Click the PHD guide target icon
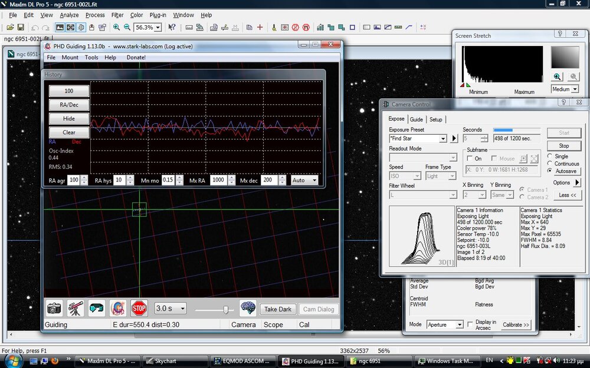Image resolution: width=590 pixels, height=368 pixels. click(x=117, y=308)
